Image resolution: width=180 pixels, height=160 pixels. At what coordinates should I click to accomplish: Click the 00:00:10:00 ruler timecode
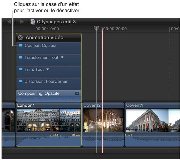[47, 29]
